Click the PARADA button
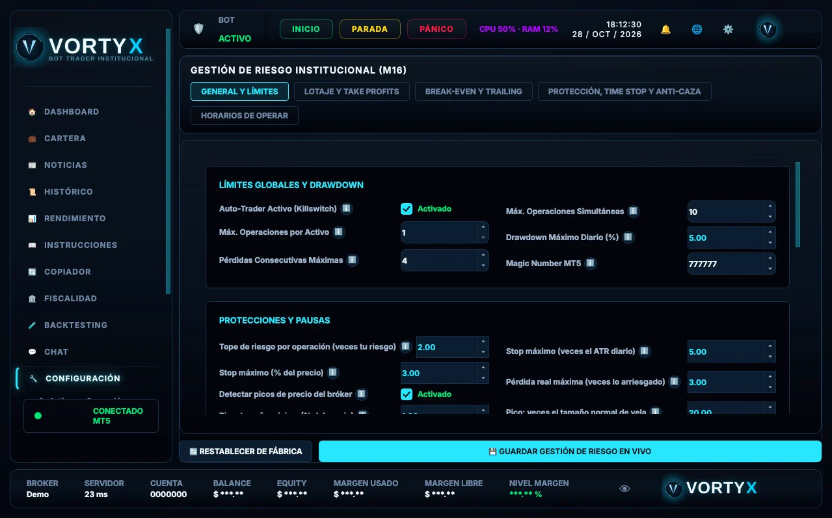This screenshot has width=832, height=518. 369,29
